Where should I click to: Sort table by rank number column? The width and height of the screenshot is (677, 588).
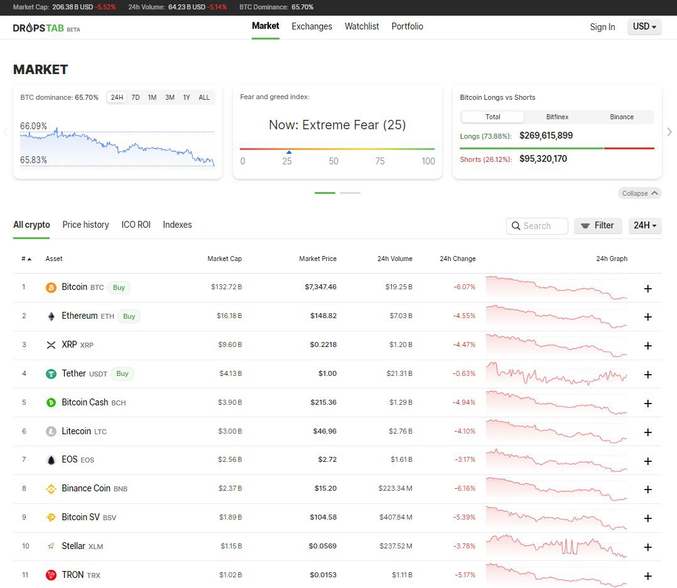click(x=26, y=259)
